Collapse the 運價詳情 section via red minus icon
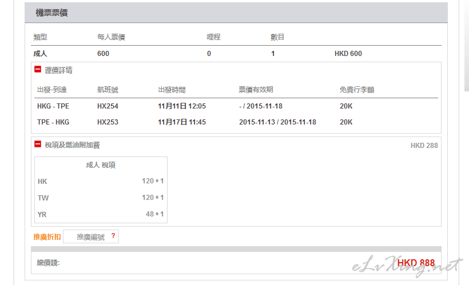This screenshot has height=285, width=469. coord(38,69)
